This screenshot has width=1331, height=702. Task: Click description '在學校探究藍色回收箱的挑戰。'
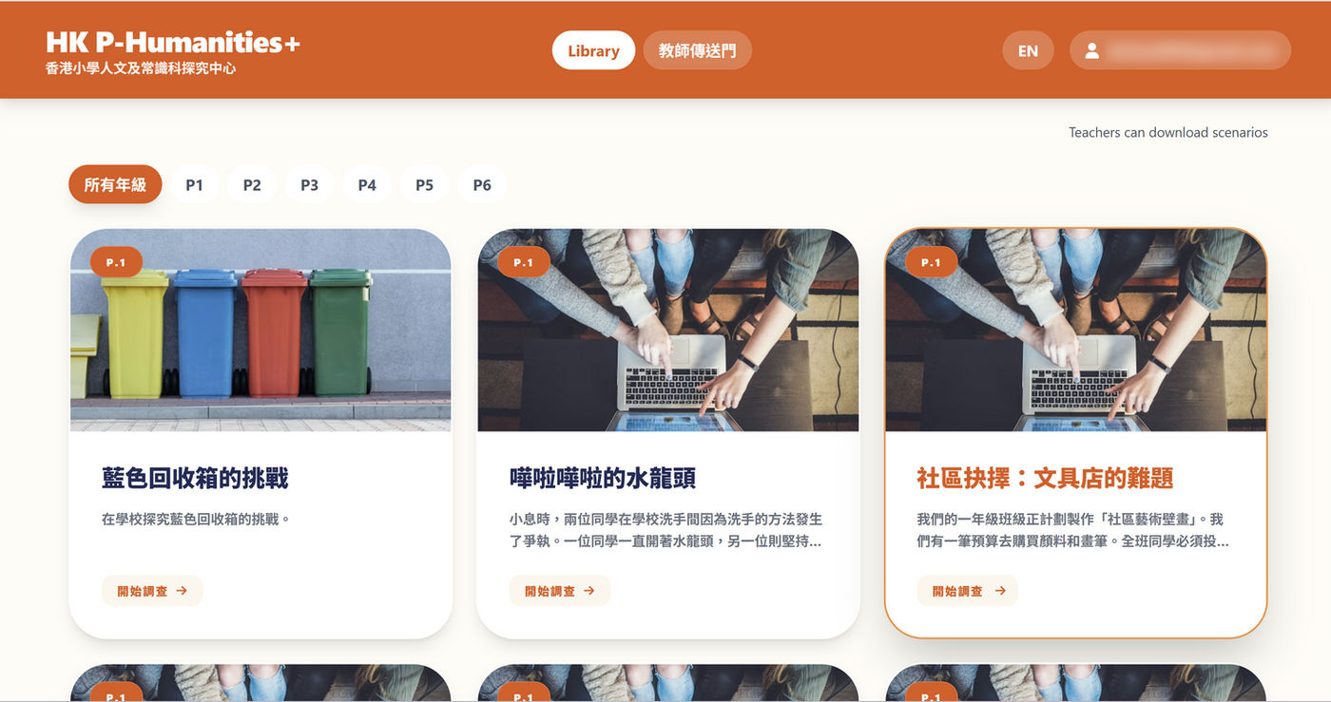(x=196, y=520)
